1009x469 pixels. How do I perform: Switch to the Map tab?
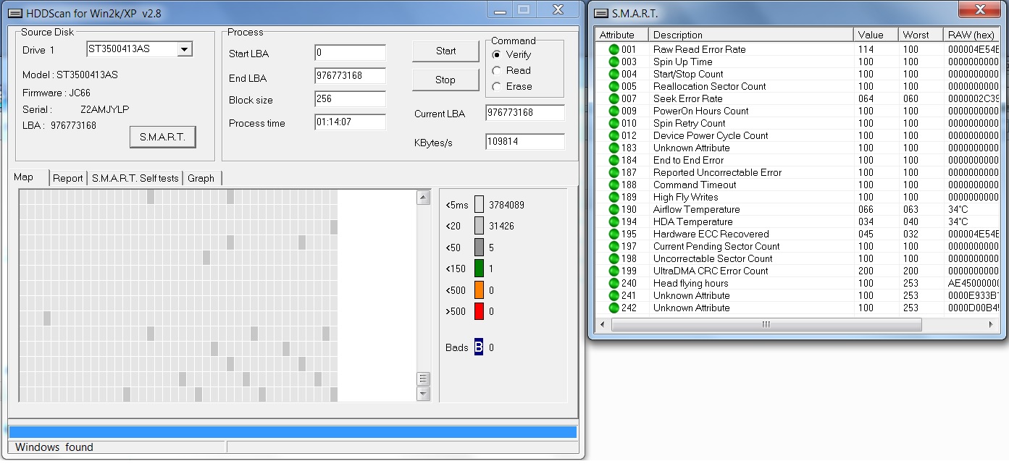[29, 177]
